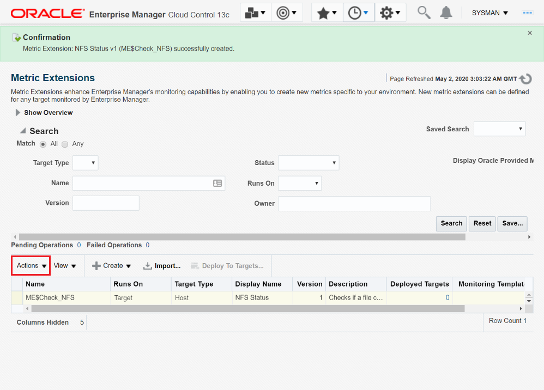This screenshot has height=390, width=544.
Task: Open the Setup gear menu
Action: 390,13
